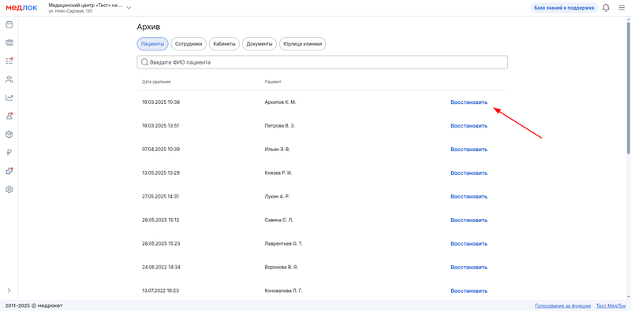Open the analytics chart sidebar icon
This screenshot has height=311, width=631.
pyautogui.click(x=9, y=98)
